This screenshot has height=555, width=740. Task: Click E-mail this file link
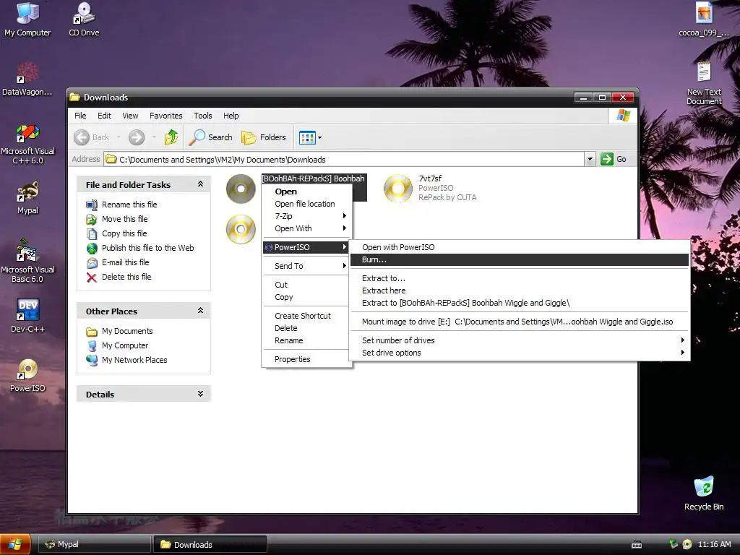(126, 262)
